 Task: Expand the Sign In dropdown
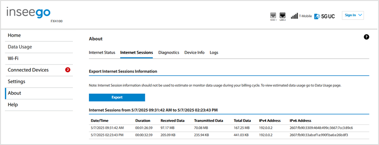point(353,15)
